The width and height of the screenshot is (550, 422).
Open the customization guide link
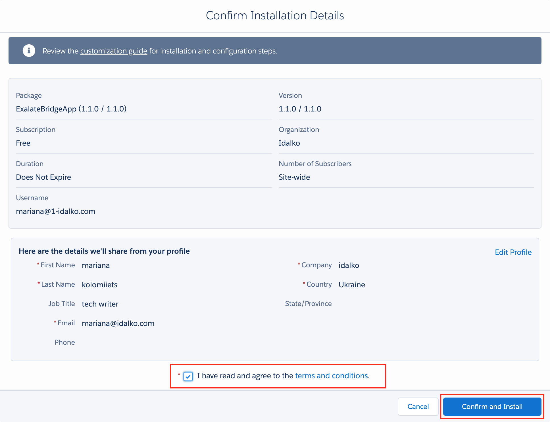114,51
